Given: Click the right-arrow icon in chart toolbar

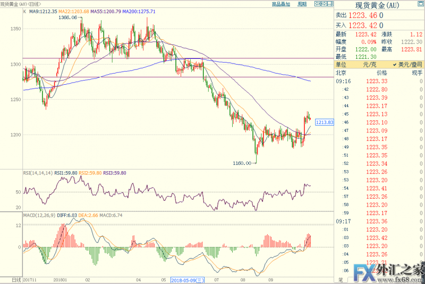Looking at the screenshot, I should tap(324, 4).
